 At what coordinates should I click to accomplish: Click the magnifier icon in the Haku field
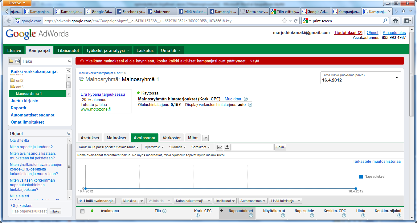point(70,61)
